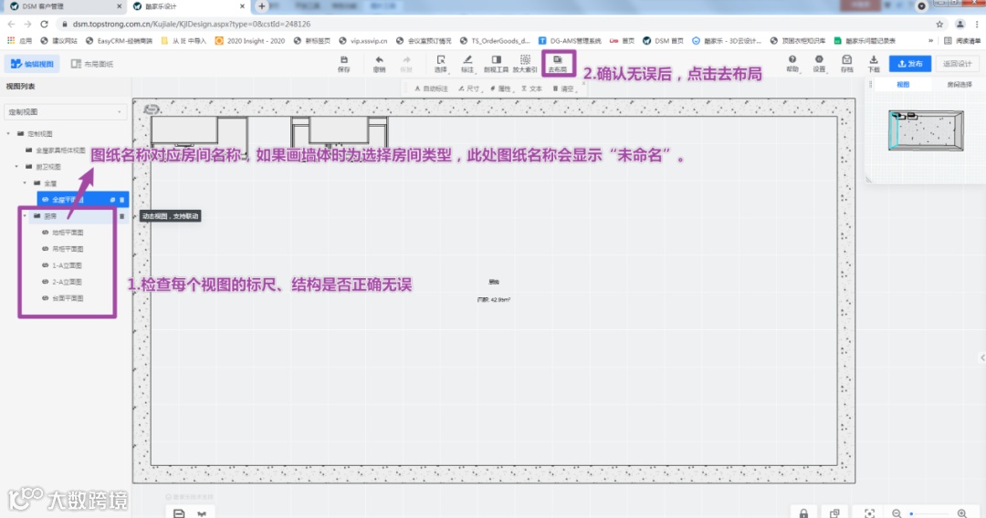
Task: Click bottom-left page layout icon
Action: click(x=179, y=513)
